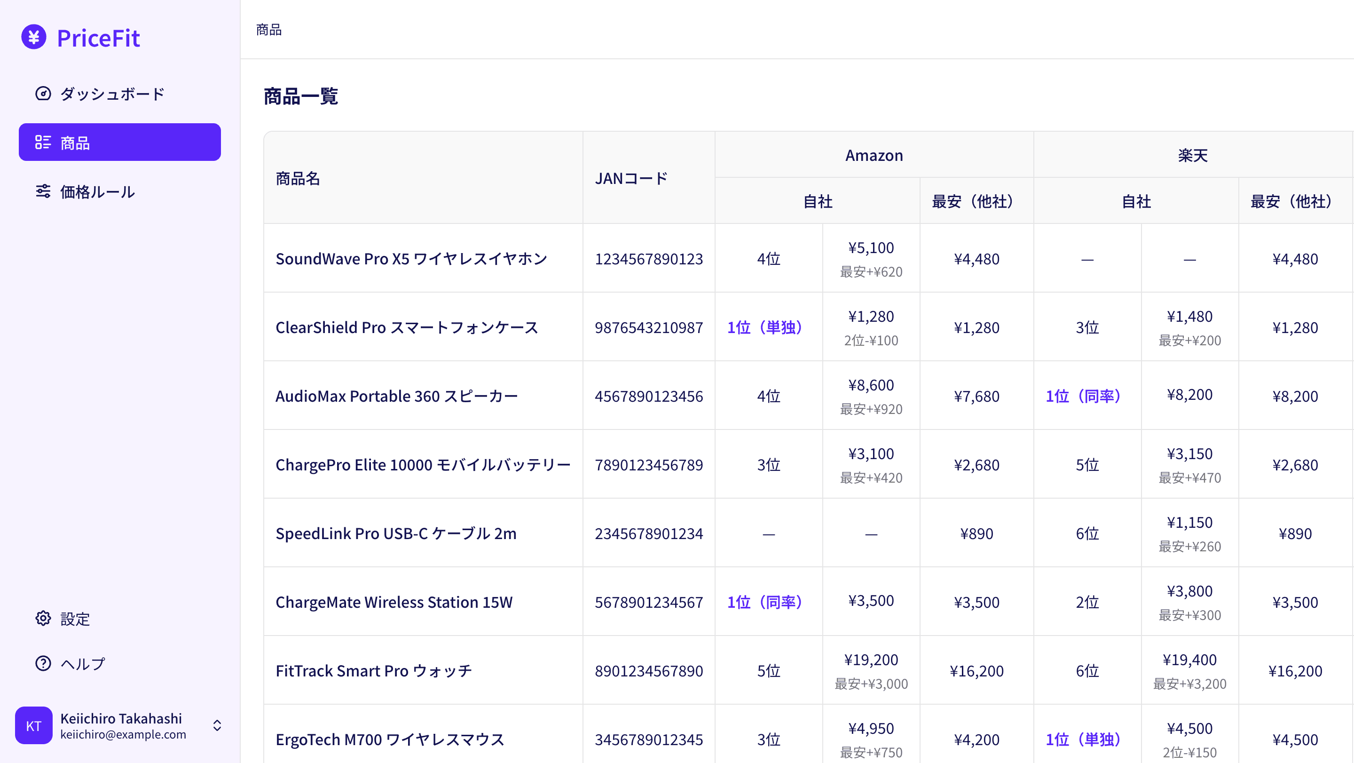This screenshot has height=763, width=1354.
Task: Expand the account switcher chevron
Action: tap(217, 726)
